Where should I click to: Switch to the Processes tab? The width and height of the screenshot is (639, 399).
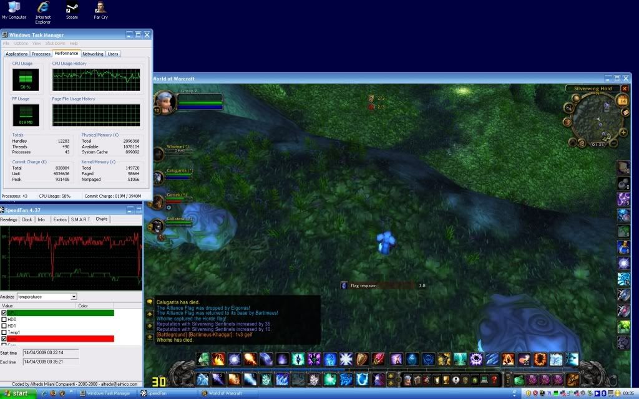click(41, 54)
